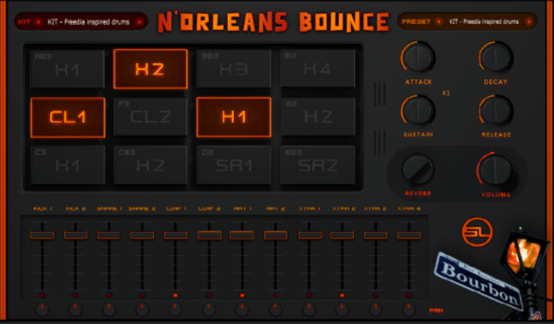Trigger the SR2 snare pad
Image resolution: width=554 pixels, height=324 pixels.
tap(317, 165)
